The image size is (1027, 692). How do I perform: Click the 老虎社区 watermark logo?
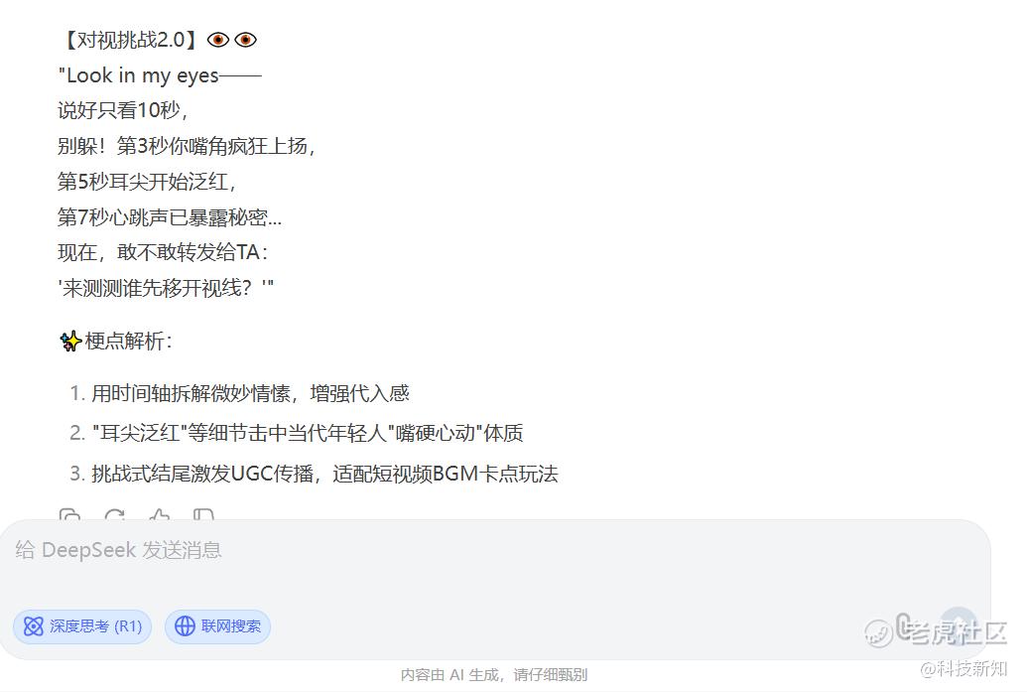[x=936, y=631]
